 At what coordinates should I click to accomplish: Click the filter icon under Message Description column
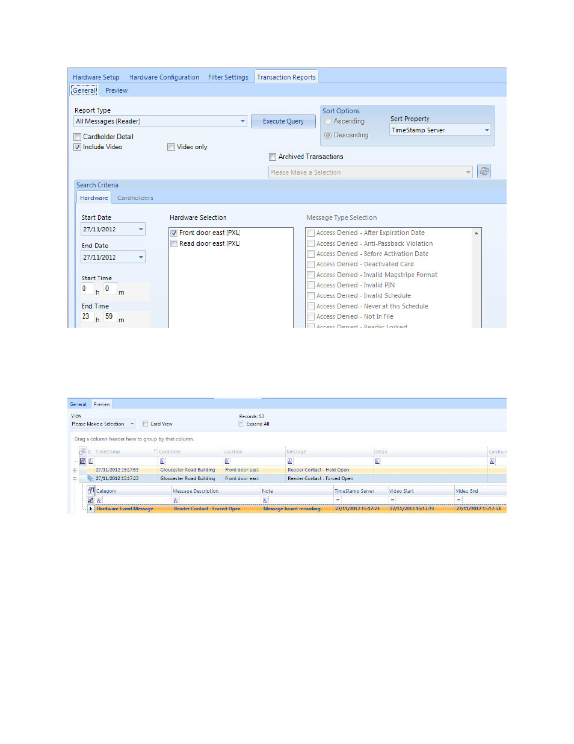(x=176, y=501)
